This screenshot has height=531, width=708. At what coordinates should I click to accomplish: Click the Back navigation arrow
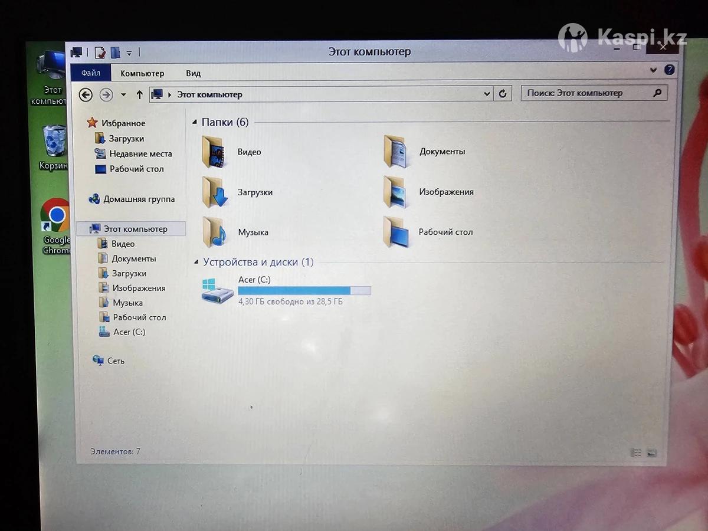(x=86, y=94)
